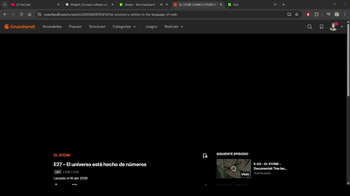
Task: Close the Dr. STONE SCIENCE FUTURE tab
Action: click(221, 5)
